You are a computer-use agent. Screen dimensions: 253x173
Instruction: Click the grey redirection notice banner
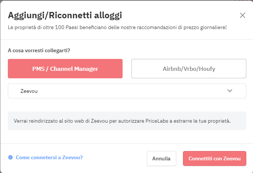[x=127, y=121]
